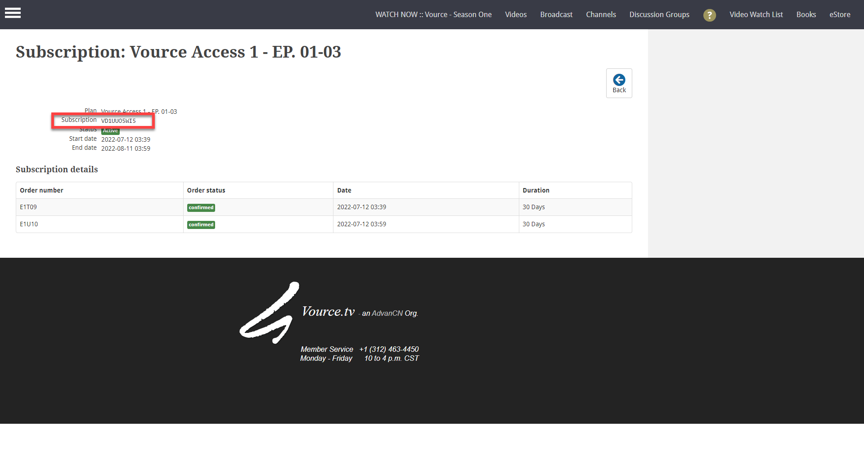
Task: Click start date 2022-07-12 03:39 value
Action: 126,139
